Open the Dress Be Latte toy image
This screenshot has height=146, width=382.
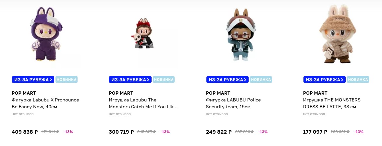click(336, 34)
